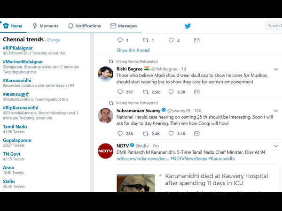
Task: Direct message Rishi Bagree's tweet
Action: click(x=197, y=92)
